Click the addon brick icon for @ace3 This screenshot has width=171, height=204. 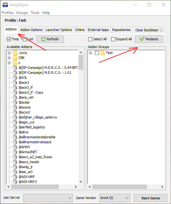tap(15, 82)
